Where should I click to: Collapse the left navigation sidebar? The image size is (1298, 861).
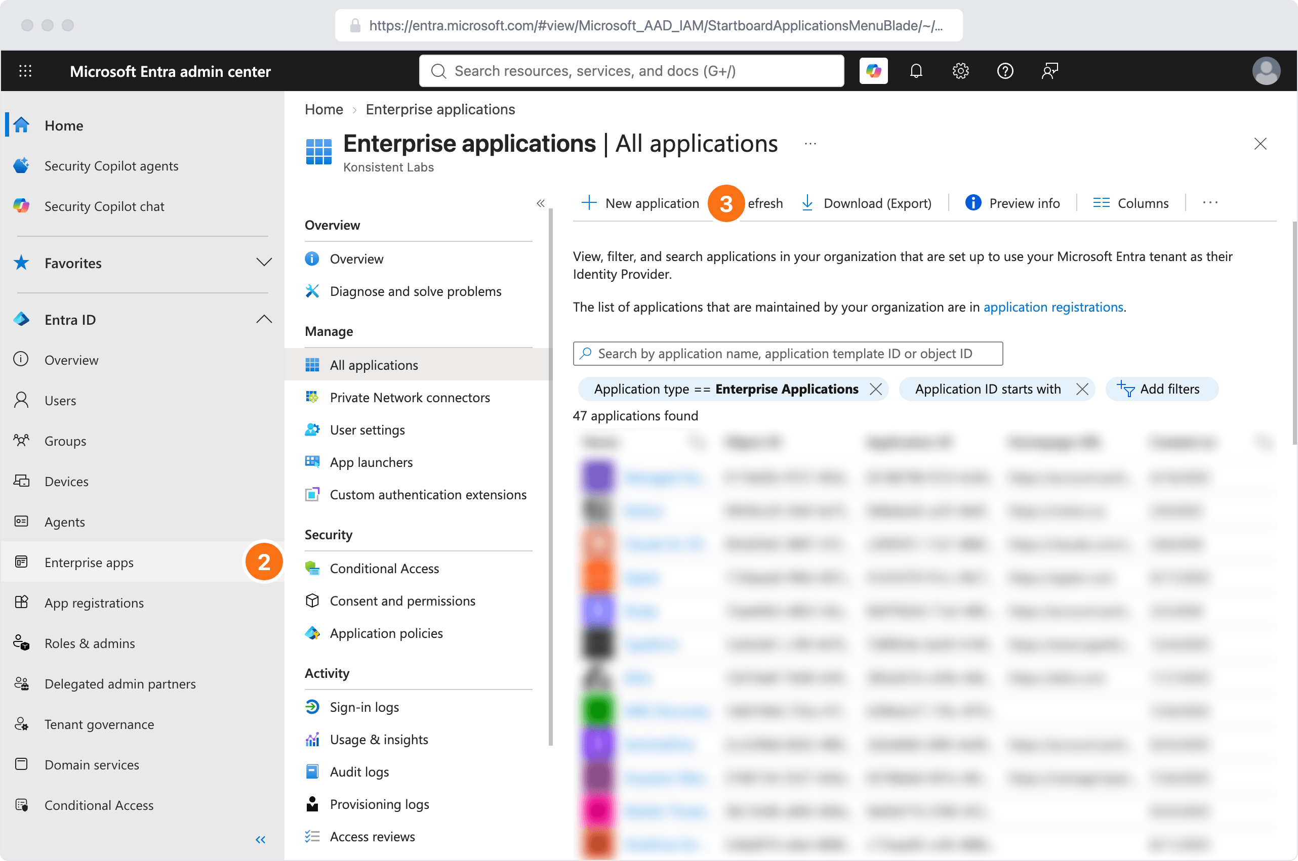pyautogui.click(x=261, y=840)
